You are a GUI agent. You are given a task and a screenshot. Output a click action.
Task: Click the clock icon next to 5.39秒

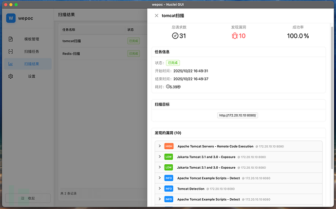[x=168, y=87]
